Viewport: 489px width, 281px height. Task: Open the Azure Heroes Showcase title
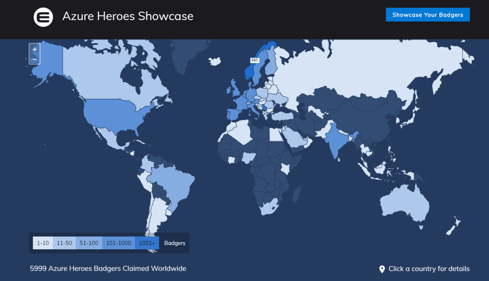[128, 16]
